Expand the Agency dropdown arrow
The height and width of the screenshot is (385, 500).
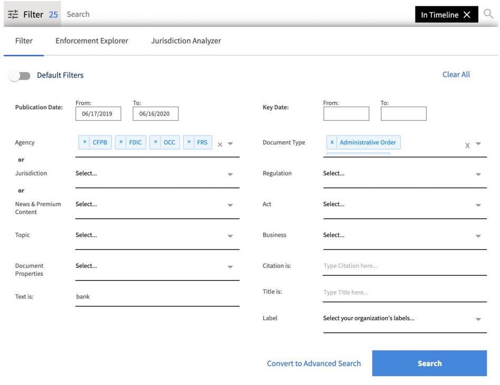(230, 144)
